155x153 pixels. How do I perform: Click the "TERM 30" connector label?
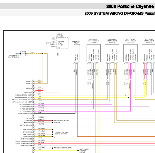[29, 88]
